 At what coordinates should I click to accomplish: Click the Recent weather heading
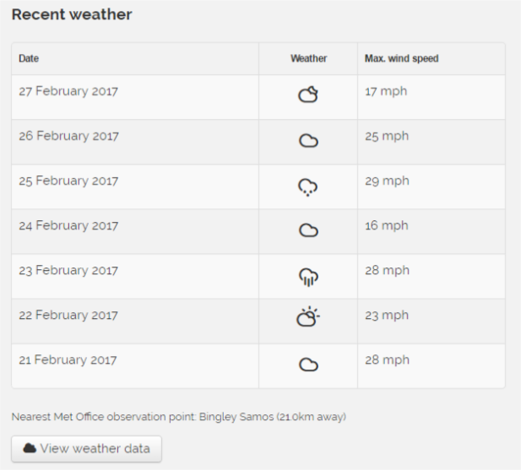tap(72, 14)
